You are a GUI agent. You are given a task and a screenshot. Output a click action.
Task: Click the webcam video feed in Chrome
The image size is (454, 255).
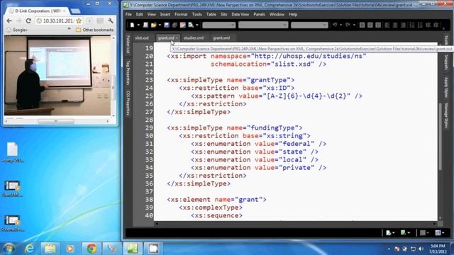[57, 76]
